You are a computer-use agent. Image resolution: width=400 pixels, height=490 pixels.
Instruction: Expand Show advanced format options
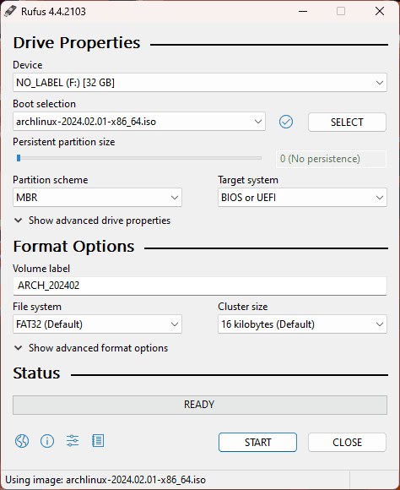pos(91,348)
